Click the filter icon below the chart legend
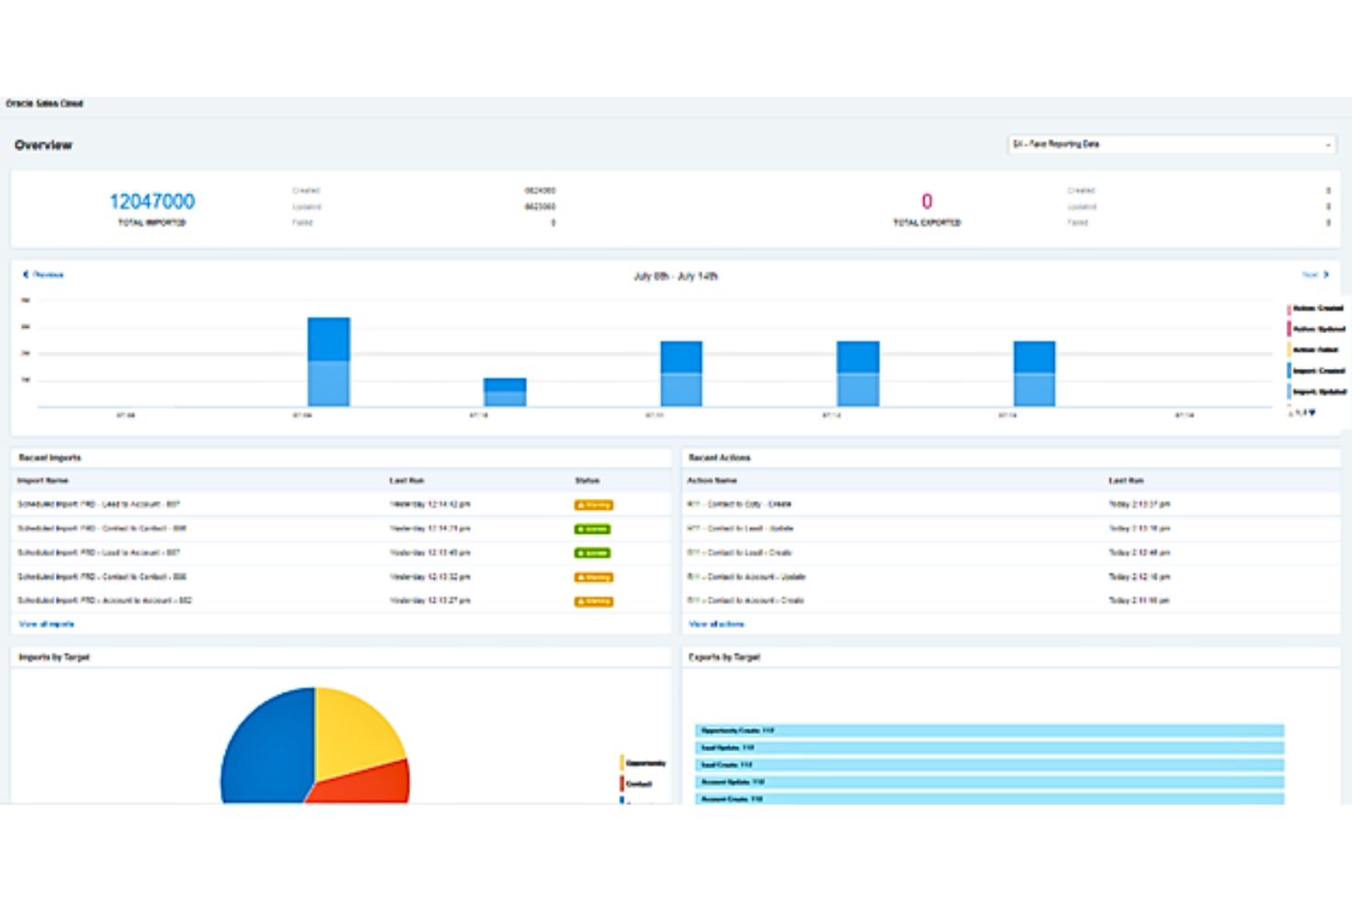1352x901 pixels. point(1313,413)
